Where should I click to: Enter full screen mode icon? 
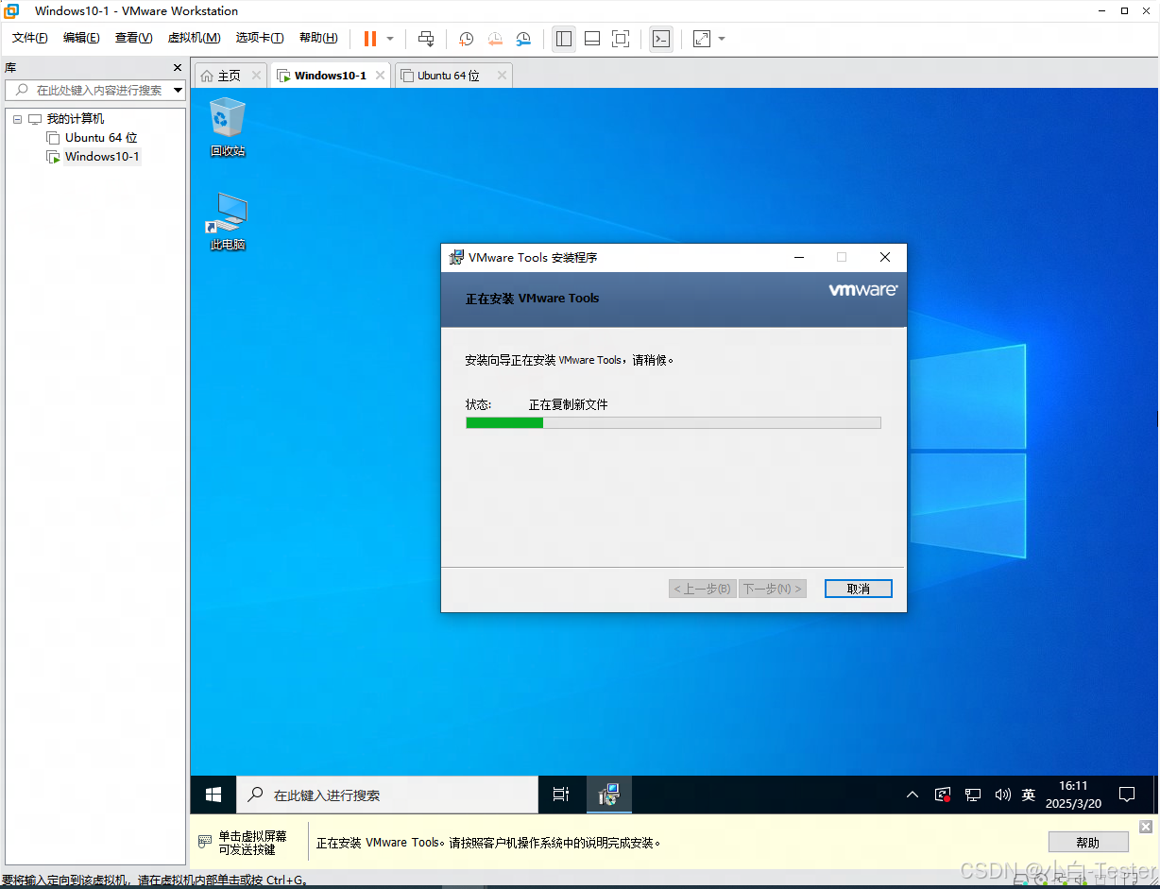pos(621,39)
